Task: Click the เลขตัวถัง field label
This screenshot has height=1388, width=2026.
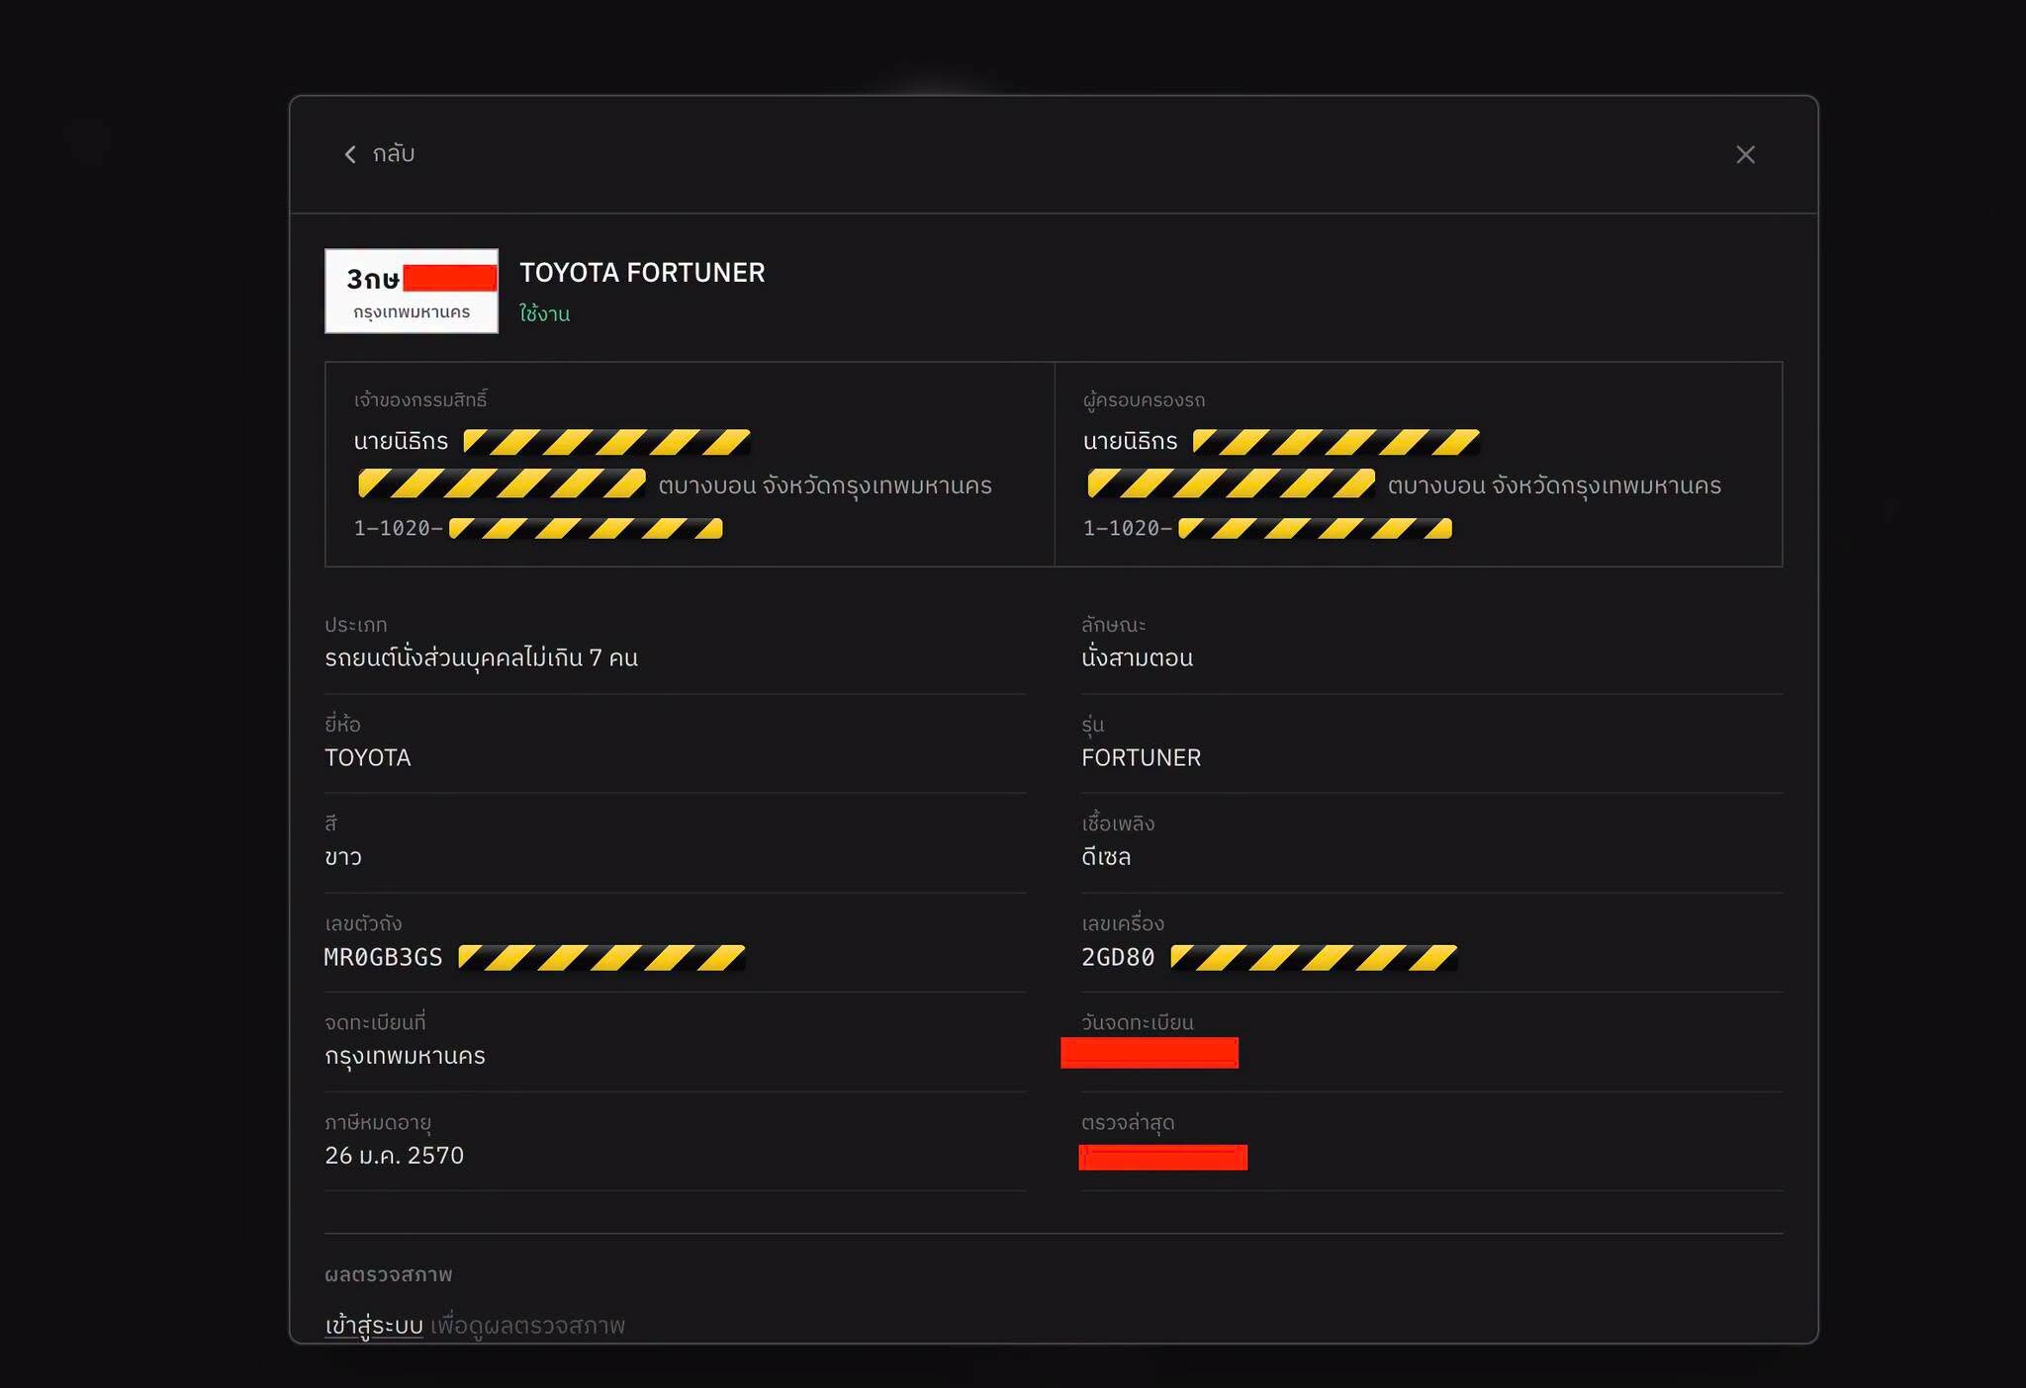Action: pos(363,923)
